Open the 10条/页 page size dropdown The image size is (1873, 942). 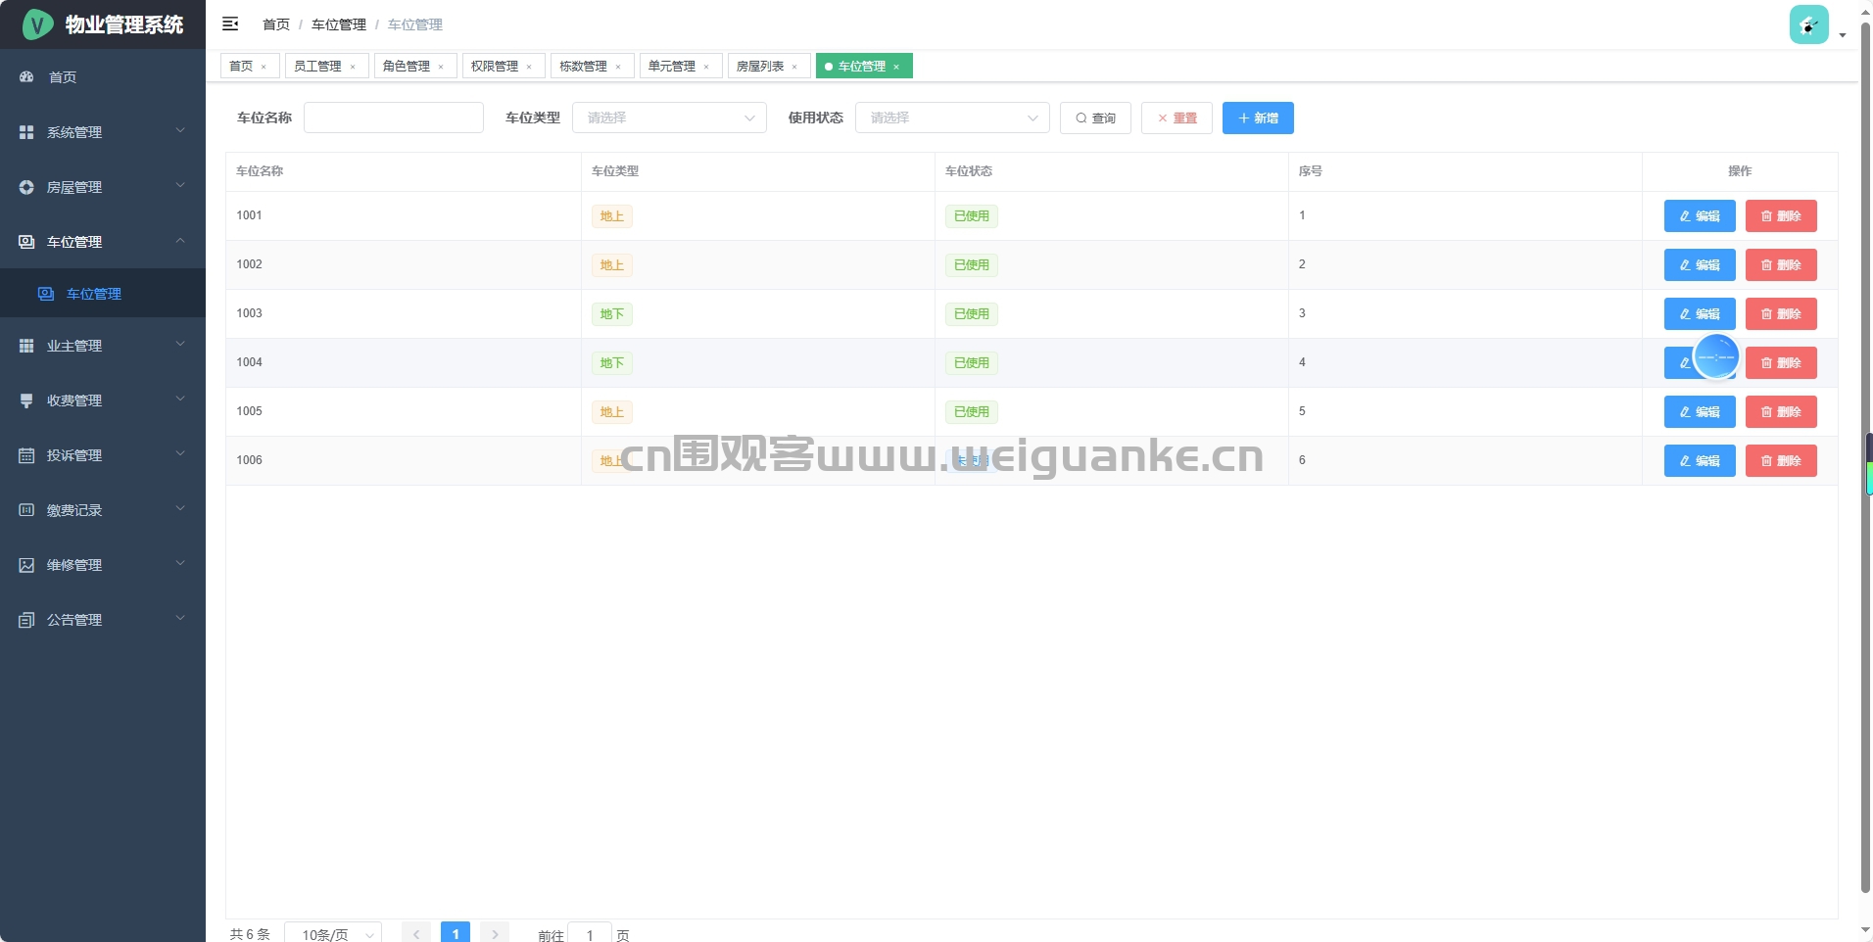(333, 934)
